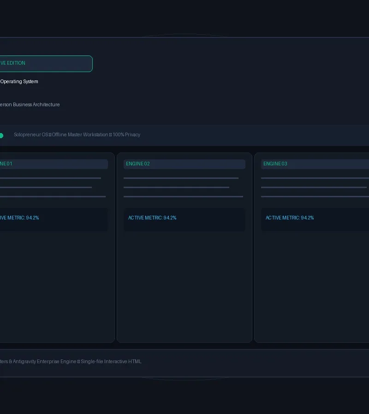The width and height of the screenshot is (369, 414).
Task: Click the "Antigravity Enterprise Engine" footer text
Action: tap(45, 361)
